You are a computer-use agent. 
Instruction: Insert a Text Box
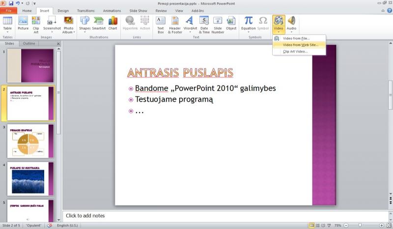click(x=161, y=25)
